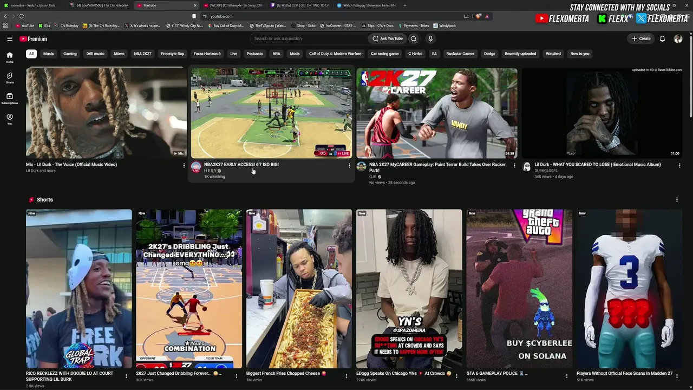Select the Podcasts chip

(x=255, y=54)
